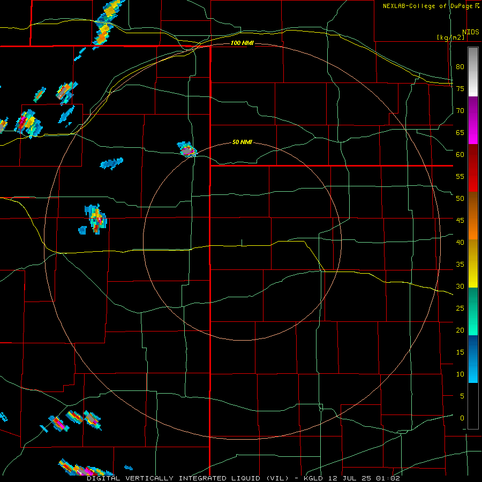
Task: Click the 60 value on the scale
Action: [x=460, y=155]
